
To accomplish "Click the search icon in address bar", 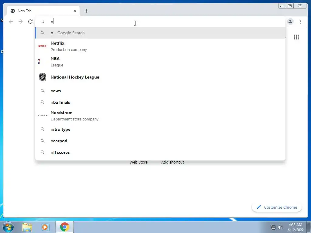I will tap(43, 22).
